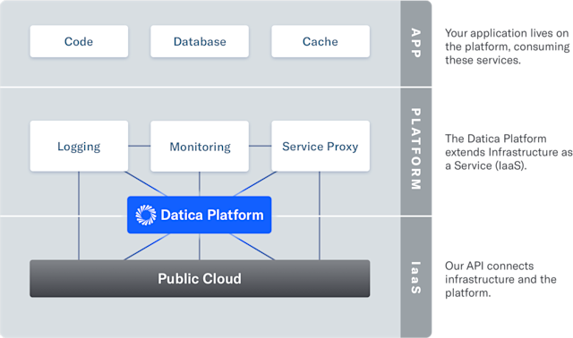Click the vertical IaaS layer label

415,278
